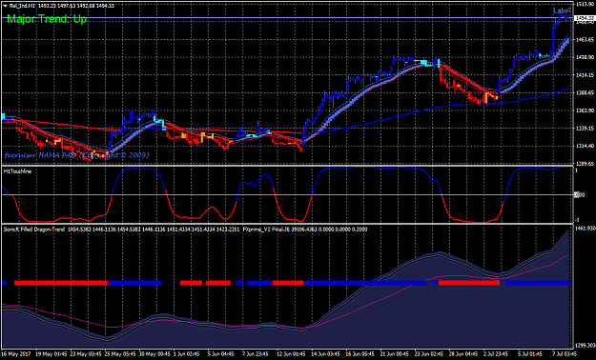Select the SonicK Filled Dragon-Trend indicator label

(34, 230)
